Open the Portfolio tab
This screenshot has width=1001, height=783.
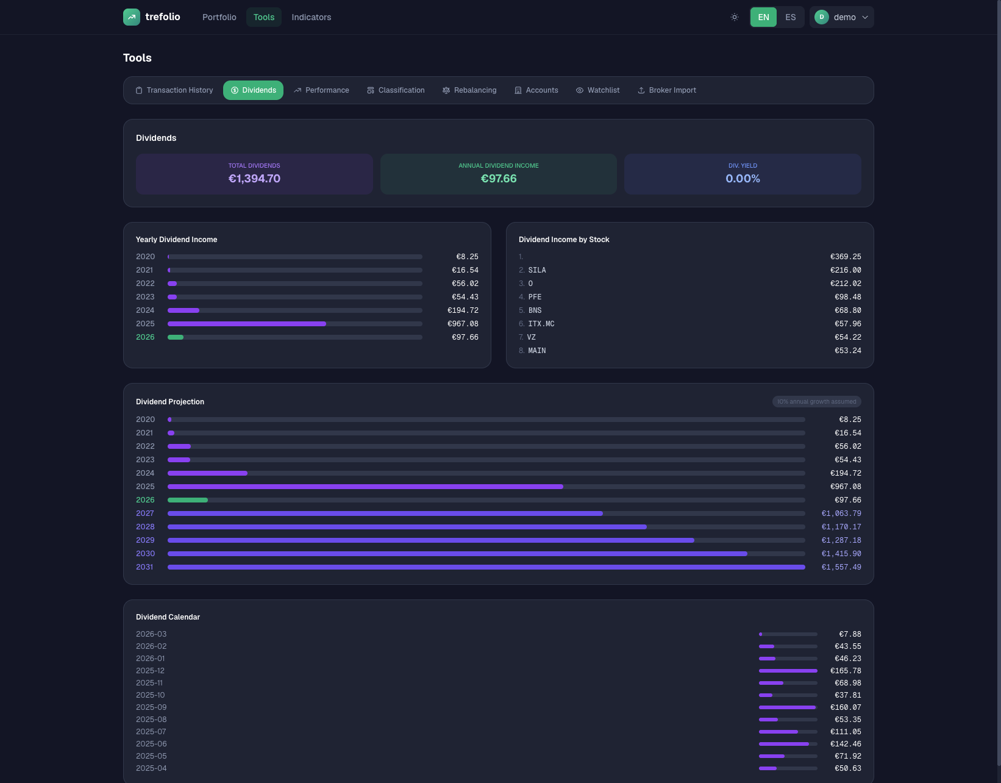[x=219, y=17]
